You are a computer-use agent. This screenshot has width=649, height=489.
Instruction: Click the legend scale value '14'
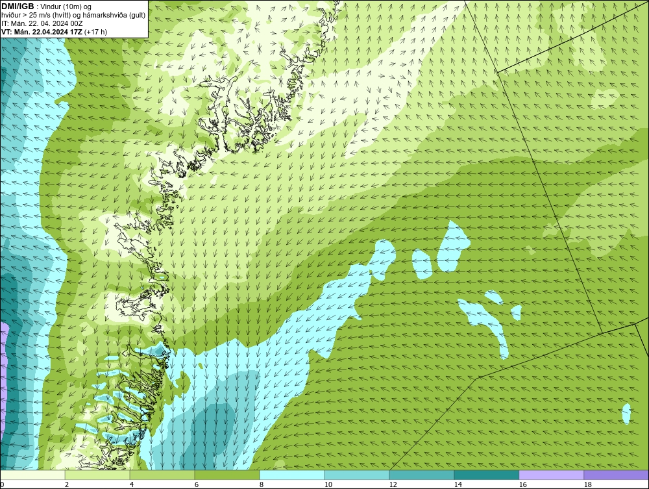tap(458, 484)
